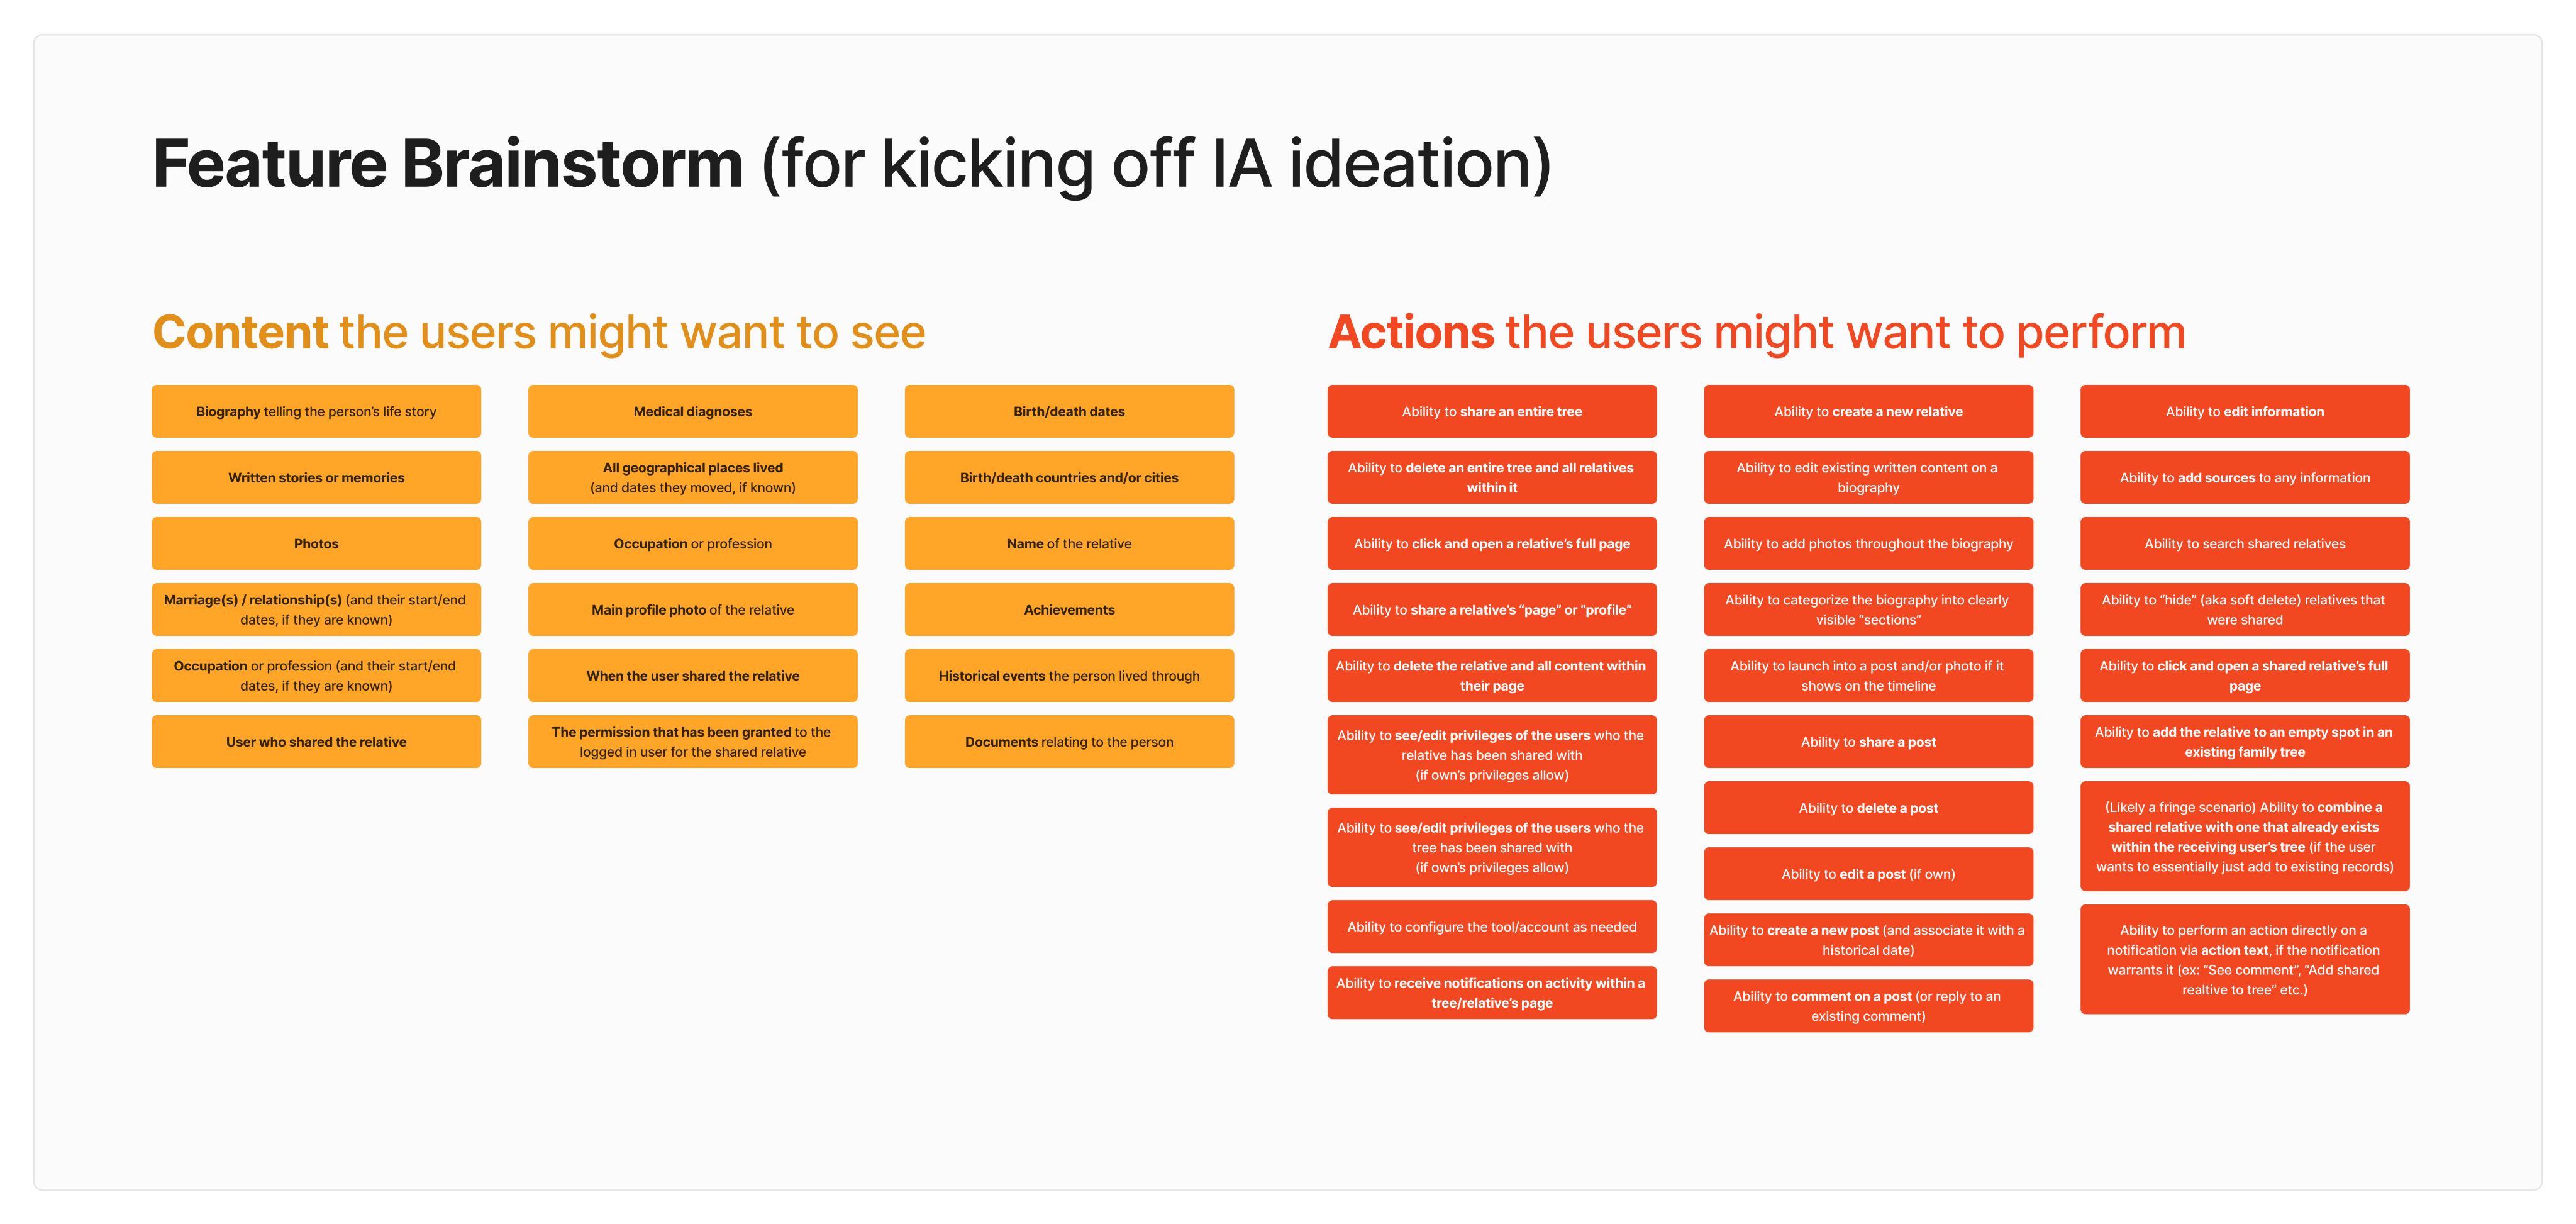This screenshot has height=1224, width=2576.
Task: Click the "Historical events the person lived through" card
Action: click(1068, 675)
